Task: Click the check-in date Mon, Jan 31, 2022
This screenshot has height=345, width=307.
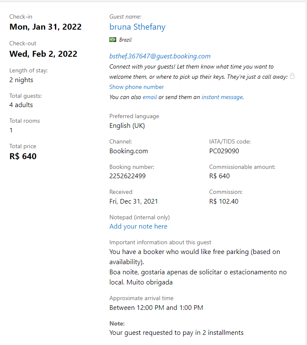Action: click(45, 27)
